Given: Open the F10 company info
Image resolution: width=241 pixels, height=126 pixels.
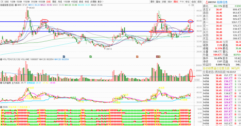Looking at the screenshot, I should click(x=182, y=2).
